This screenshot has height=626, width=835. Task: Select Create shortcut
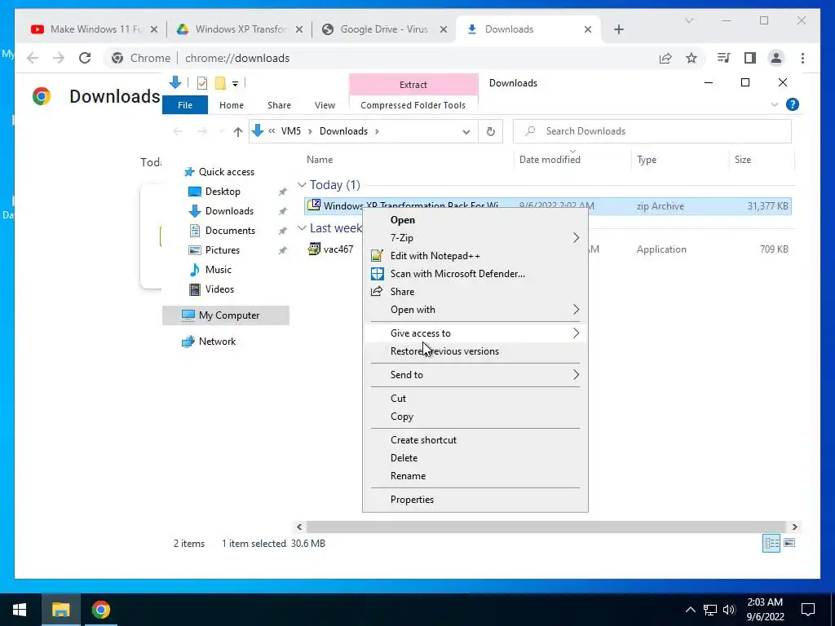tap(475, 440)
